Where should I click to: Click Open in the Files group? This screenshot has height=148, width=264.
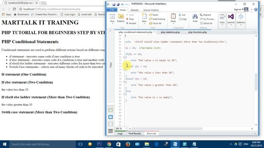(154, 15)
